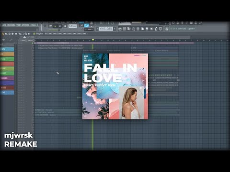Open the Playlist window icon
The image size is (230, 172).
[x=120, y=29]
